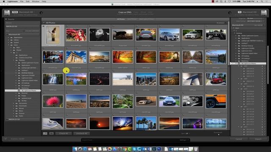Toggle checkbox of red sports car photo
This screenshot has width=271, height=152.
207,71
